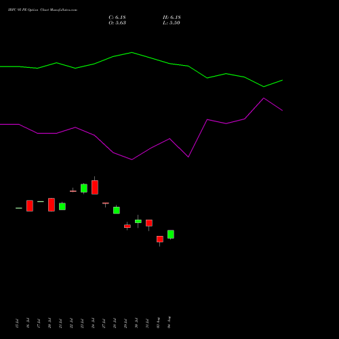
Task: Click the red candle for 31 Jul
Action: (x=149, y=223)
